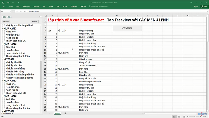Click the Name Box showing C6
Screen dimensions: 209x118
pyautogui.click(x=5, y=11)
